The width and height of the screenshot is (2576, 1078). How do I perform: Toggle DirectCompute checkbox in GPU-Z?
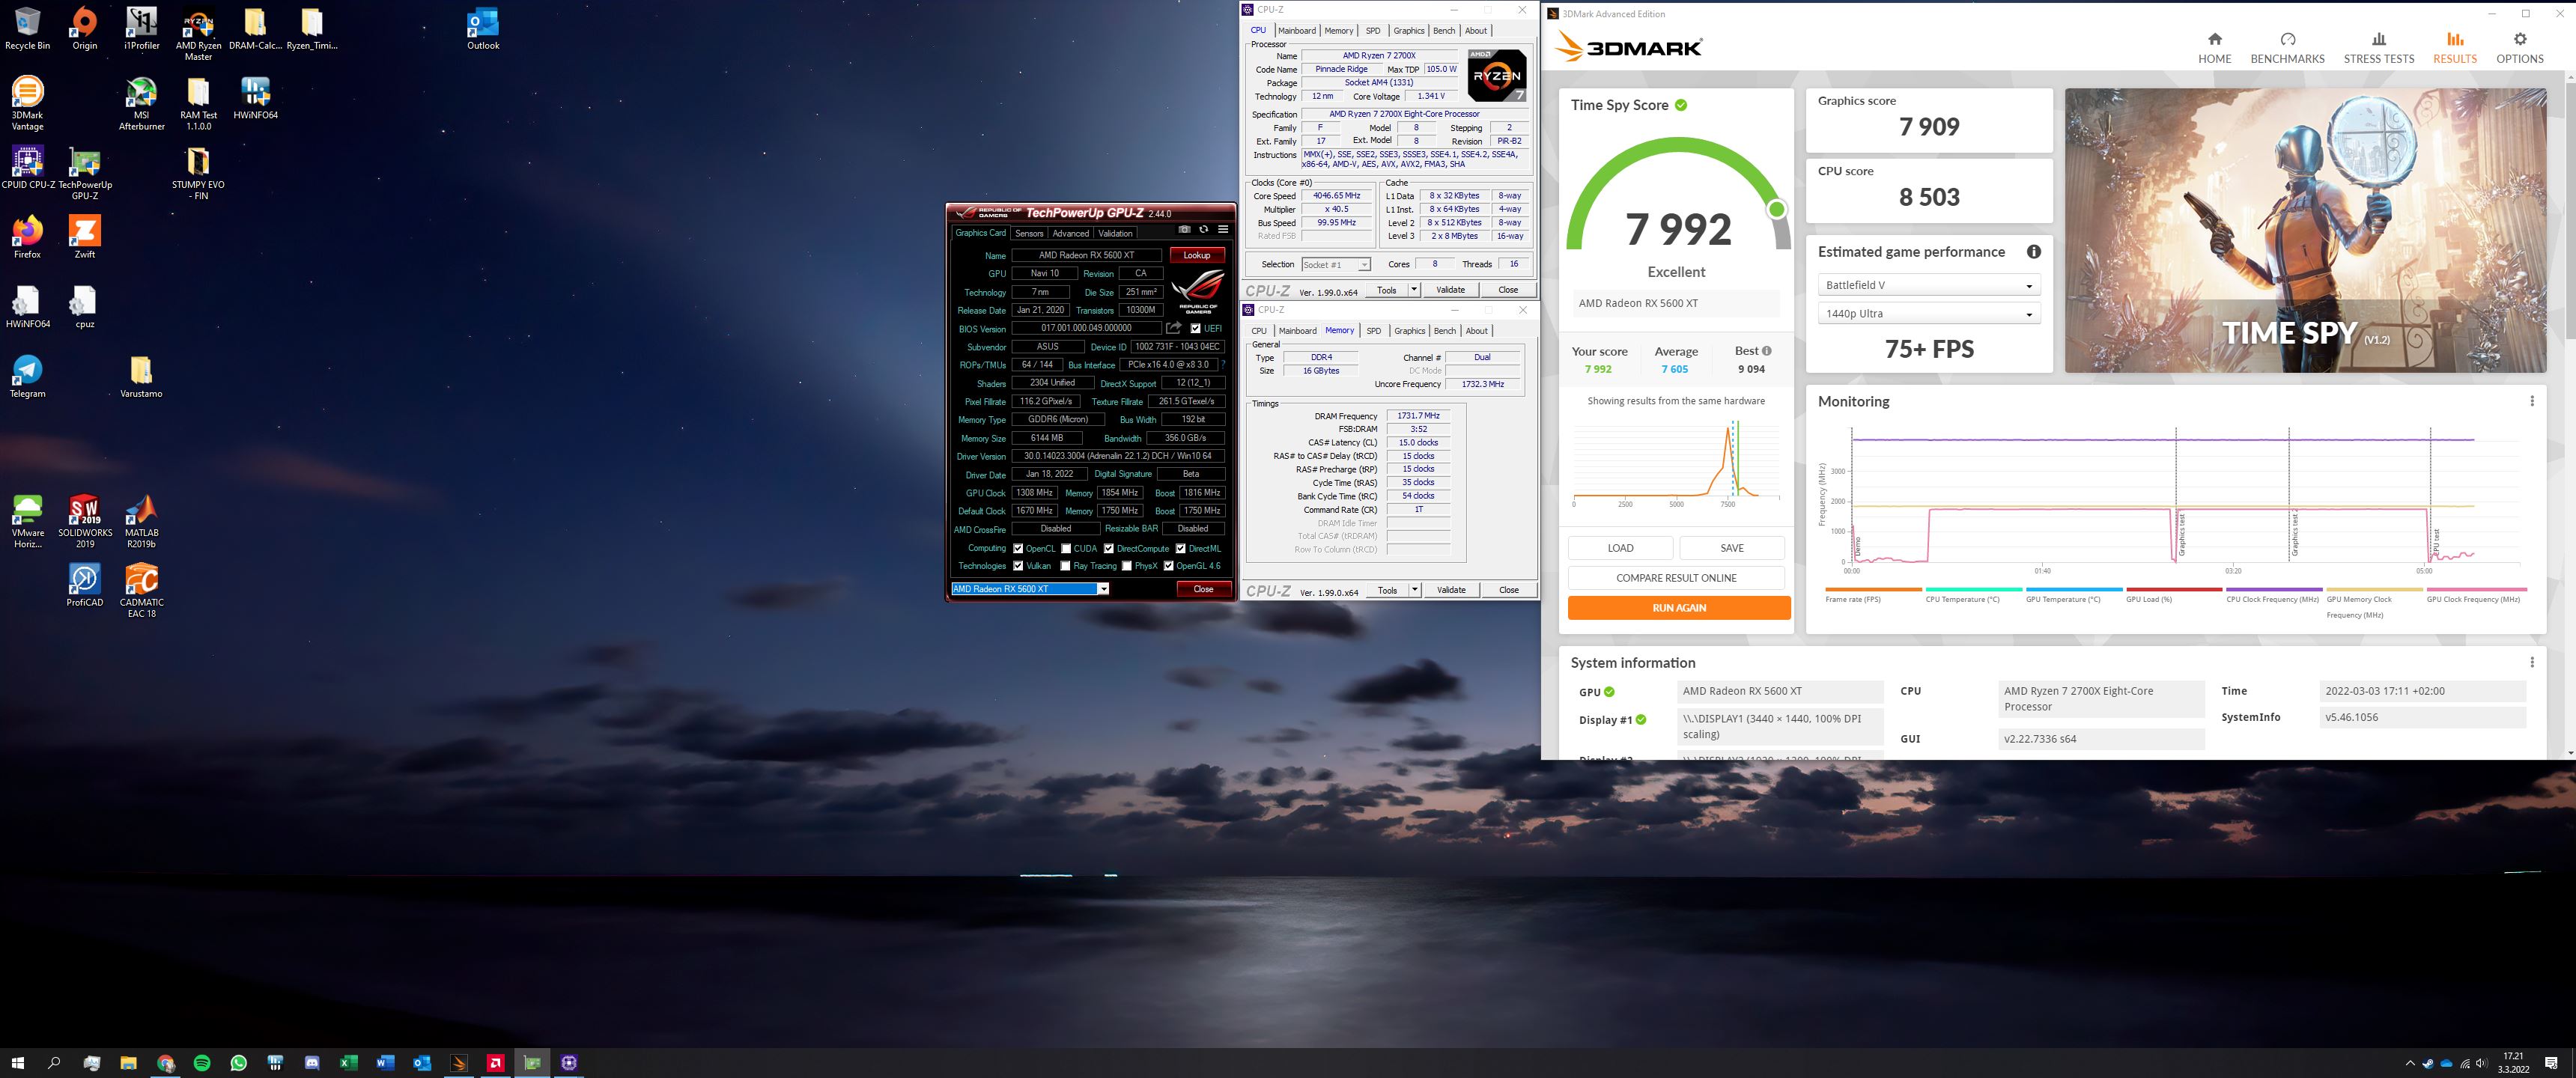[1108, 548]
